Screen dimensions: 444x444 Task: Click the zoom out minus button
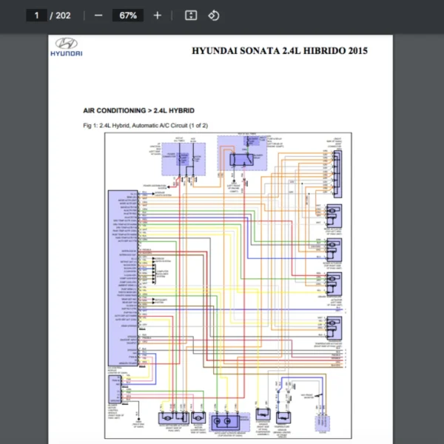point(98,16)
